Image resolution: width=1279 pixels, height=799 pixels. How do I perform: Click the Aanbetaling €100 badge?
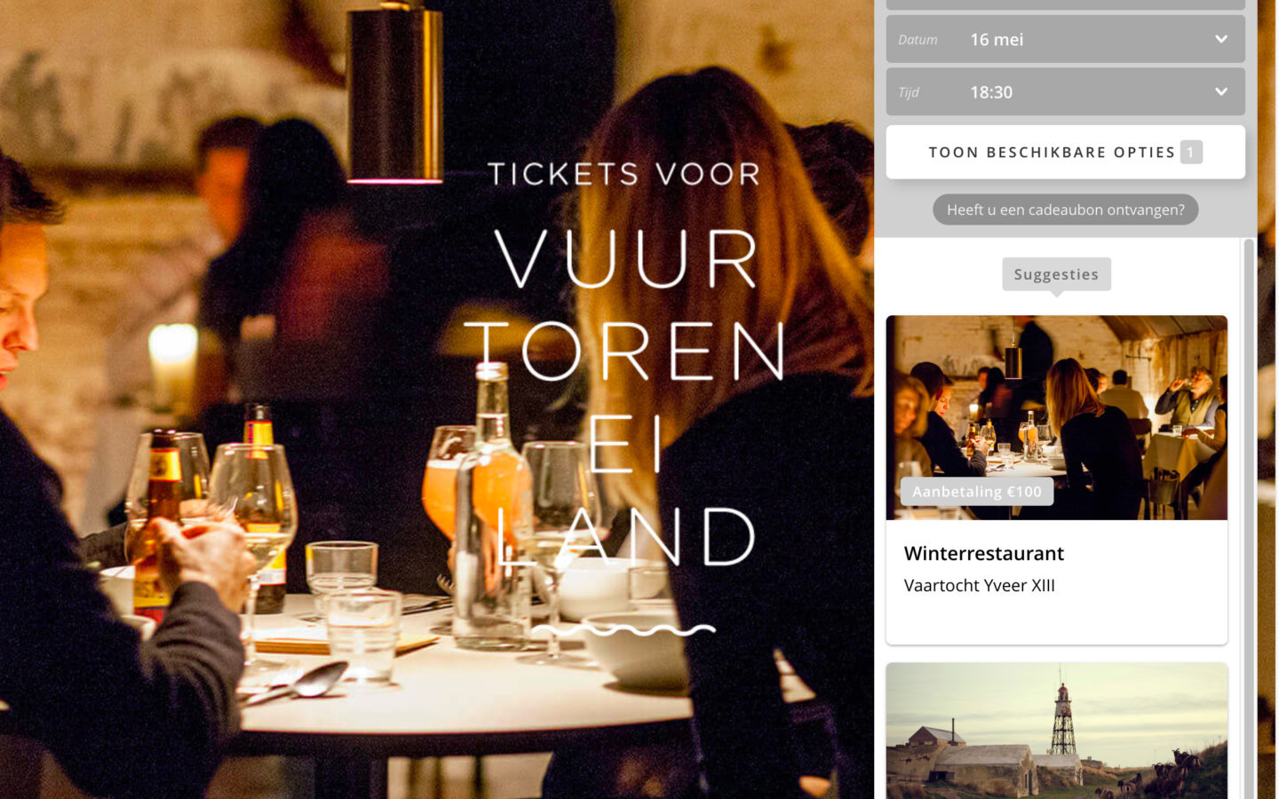977,491
